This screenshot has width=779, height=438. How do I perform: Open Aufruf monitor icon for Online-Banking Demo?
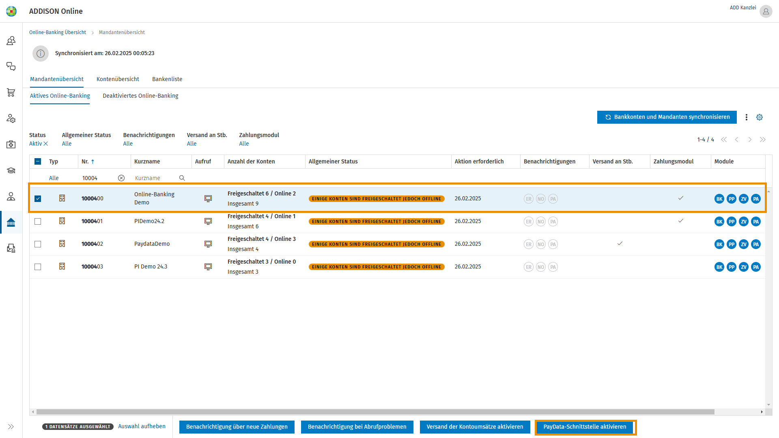point(208,199)
